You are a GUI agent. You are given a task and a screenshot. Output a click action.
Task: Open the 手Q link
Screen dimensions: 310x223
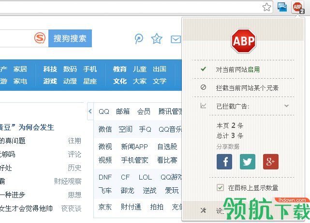pyautogui.click(x=145, y=129)
